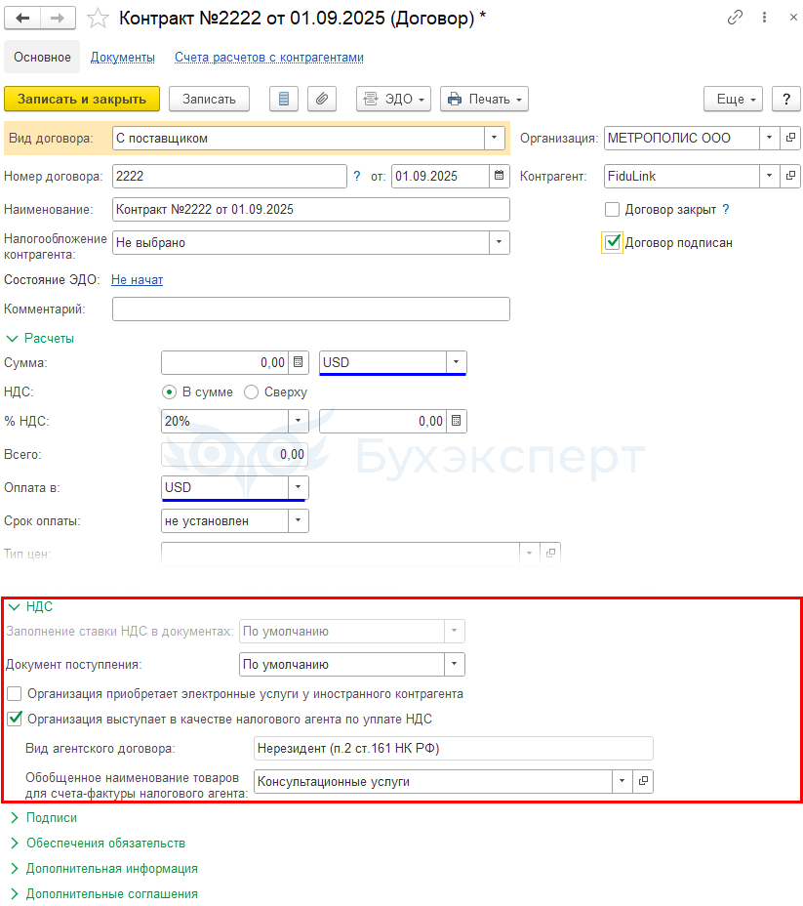Screen dimensions: 803x906
Task: Open currency dropdown next to Сумма
Action: (x=456, y=362)
